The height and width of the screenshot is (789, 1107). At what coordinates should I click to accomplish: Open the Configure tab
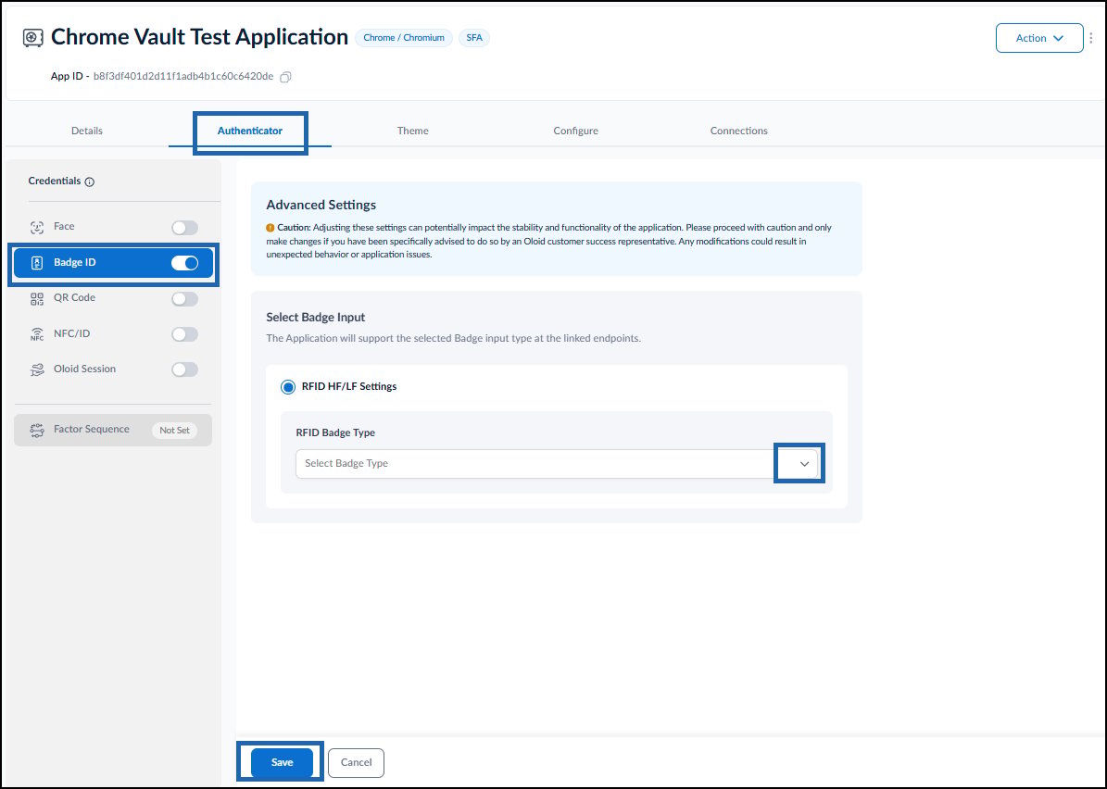pos(575,131)
